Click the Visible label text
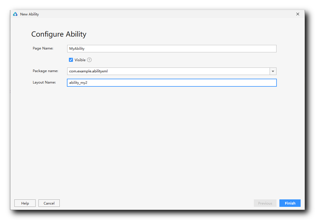The width and height of the screenshot is (315, 220). 80,60
